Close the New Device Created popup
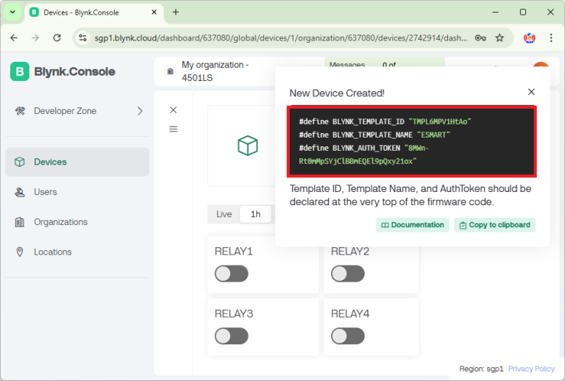This screenshot has height=381, width=565. point(531,92)
